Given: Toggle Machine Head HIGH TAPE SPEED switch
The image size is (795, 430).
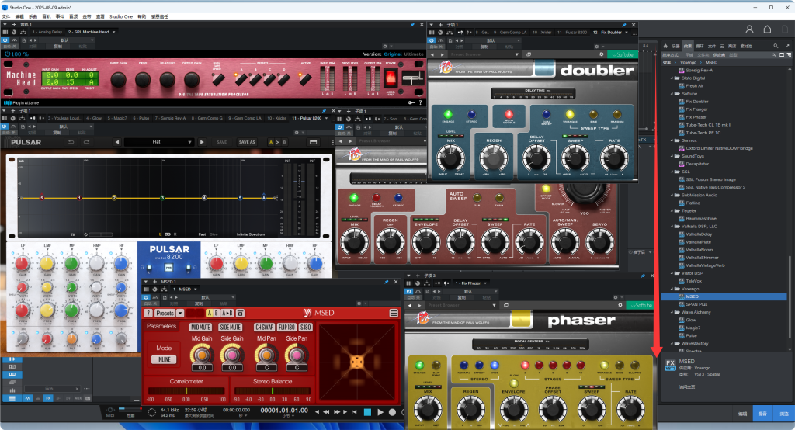Looking at the screenshot, I should tap(218, 78).
